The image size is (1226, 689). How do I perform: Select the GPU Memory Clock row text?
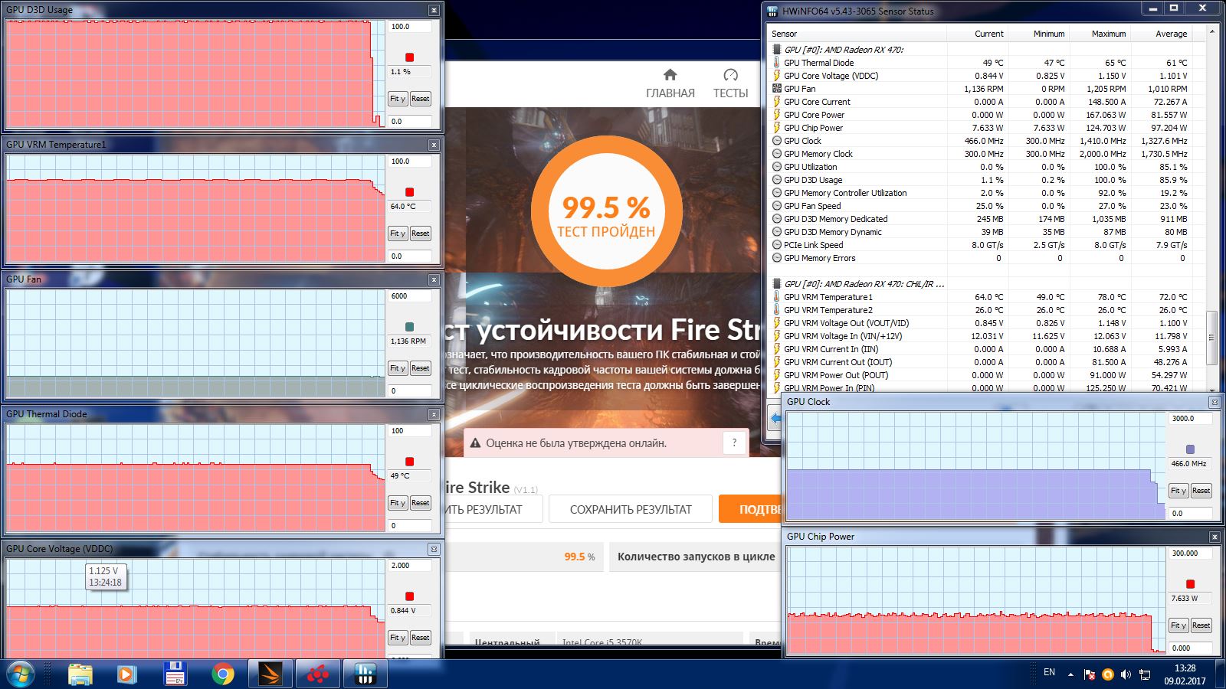tap(818, 154)
